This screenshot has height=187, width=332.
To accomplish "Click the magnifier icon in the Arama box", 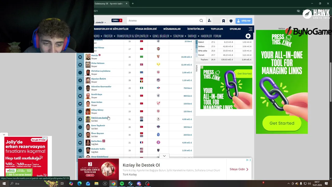I will pos(201,21).
